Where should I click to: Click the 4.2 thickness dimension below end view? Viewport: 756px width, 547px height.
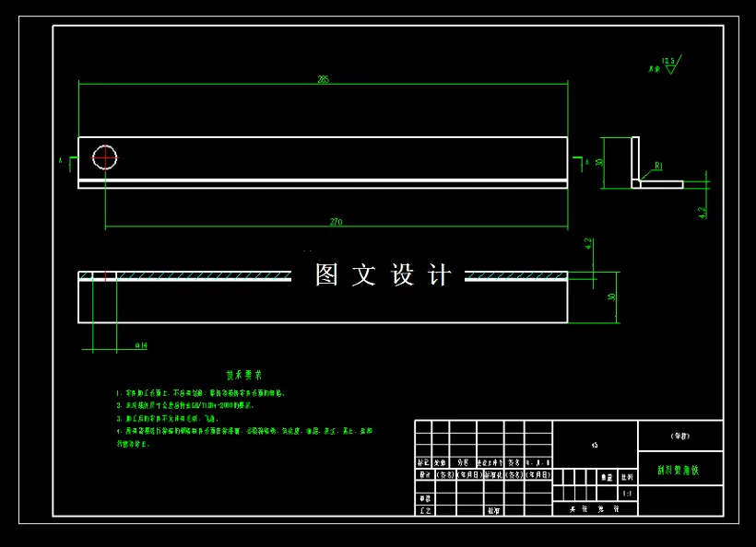coord(703,213)
